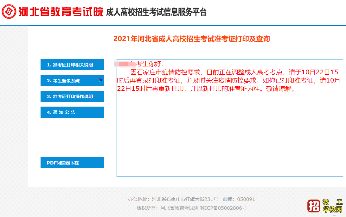This screenshot has height=217, width=346.
Task: Open 准考证打印相关说明 in the sidebar
Action: (x=72, y=65)
